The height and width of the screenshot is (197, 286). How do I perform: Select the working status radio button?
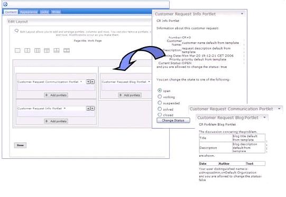coord(160,96)
